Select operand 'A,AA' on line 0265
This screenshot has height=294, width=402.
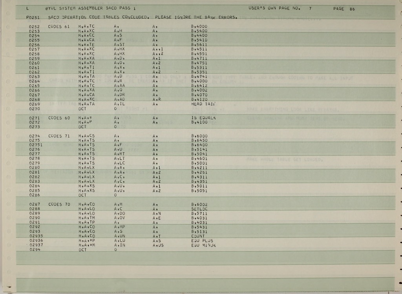(x=119, y=86)
